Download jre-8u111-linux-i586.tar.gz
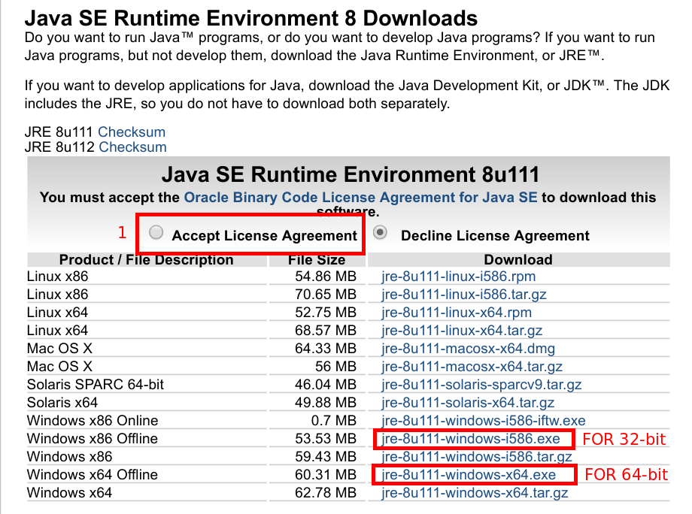This screenshot has width=692, height=514. (464, 295)
